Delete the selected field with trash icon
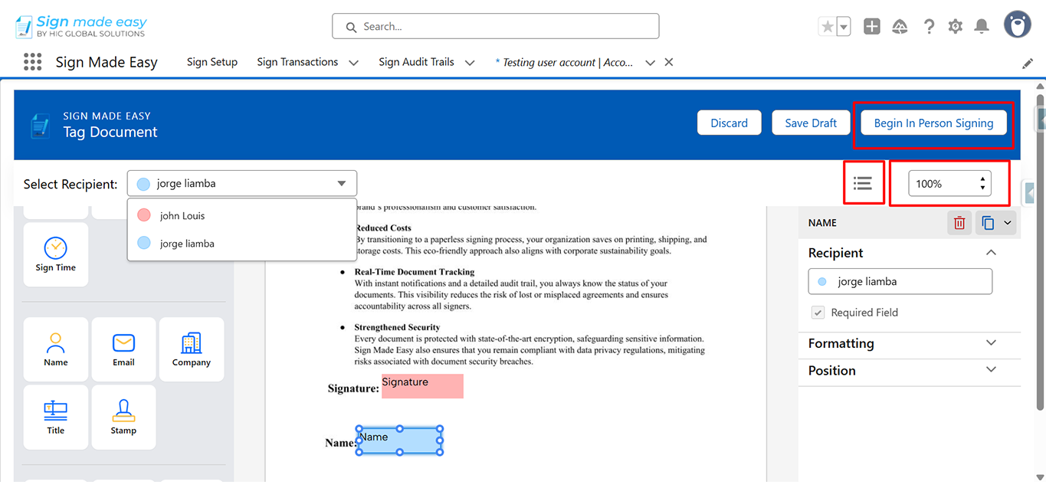The height and width of the screenshot is (488, 1046). pyautogui.click(x=959, y=223)
